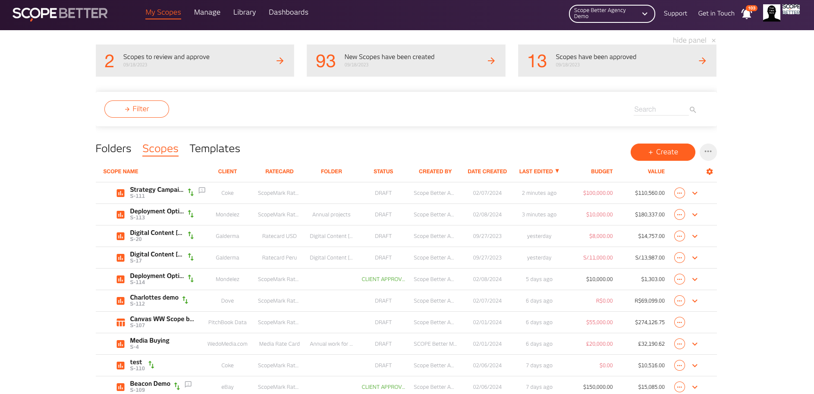This screenshot has height=394, width=814.
Task: Hide the summary panel
Action: 694,40
